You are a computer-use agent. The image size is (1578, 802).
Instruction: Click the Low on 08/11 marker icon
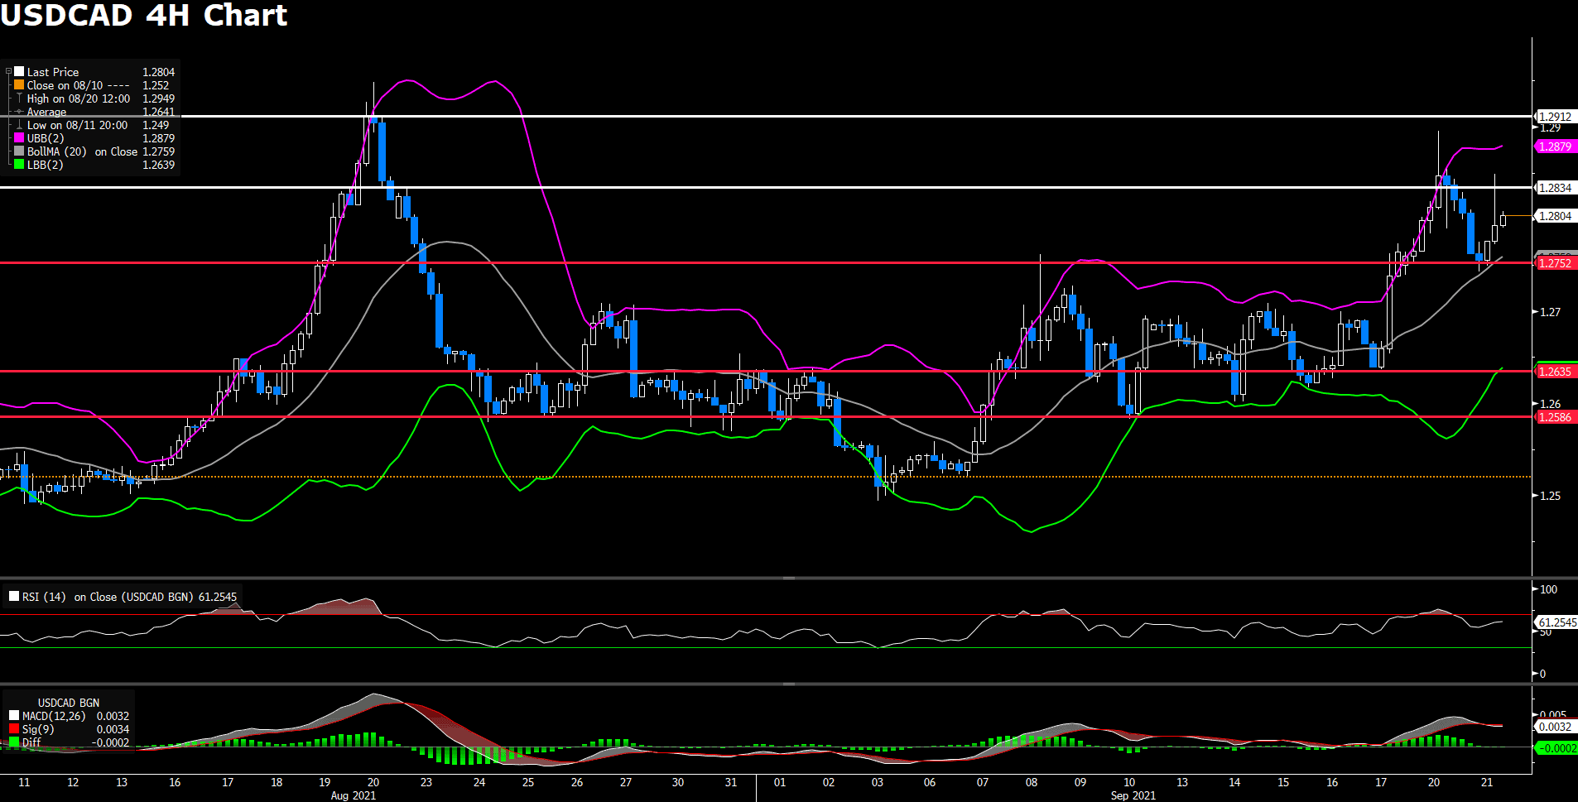click(x=19, y=125)
